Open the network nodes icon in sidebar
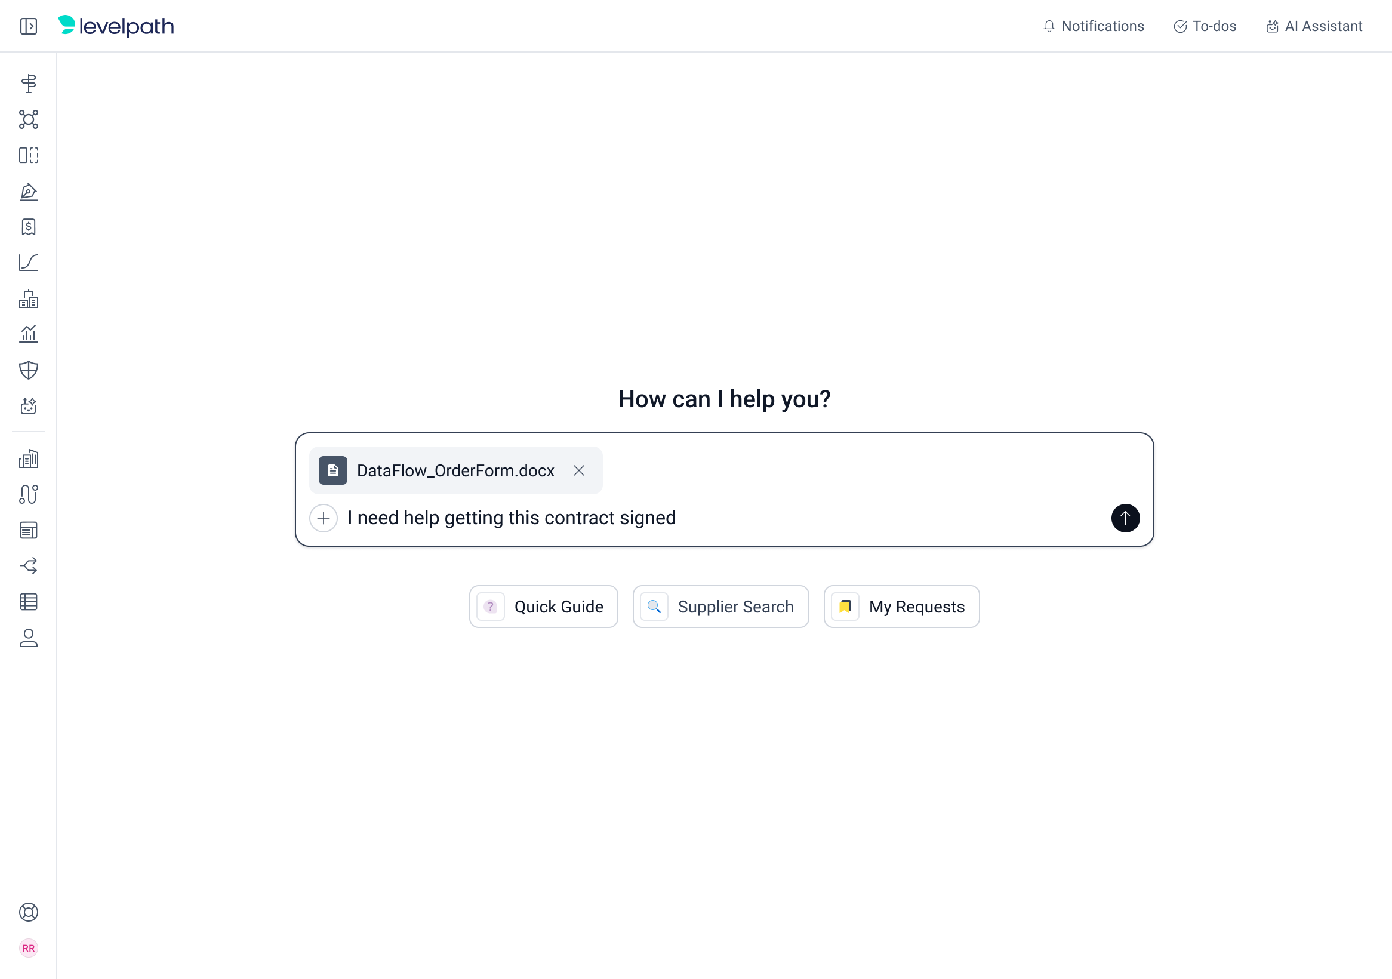 pos(29,119)
